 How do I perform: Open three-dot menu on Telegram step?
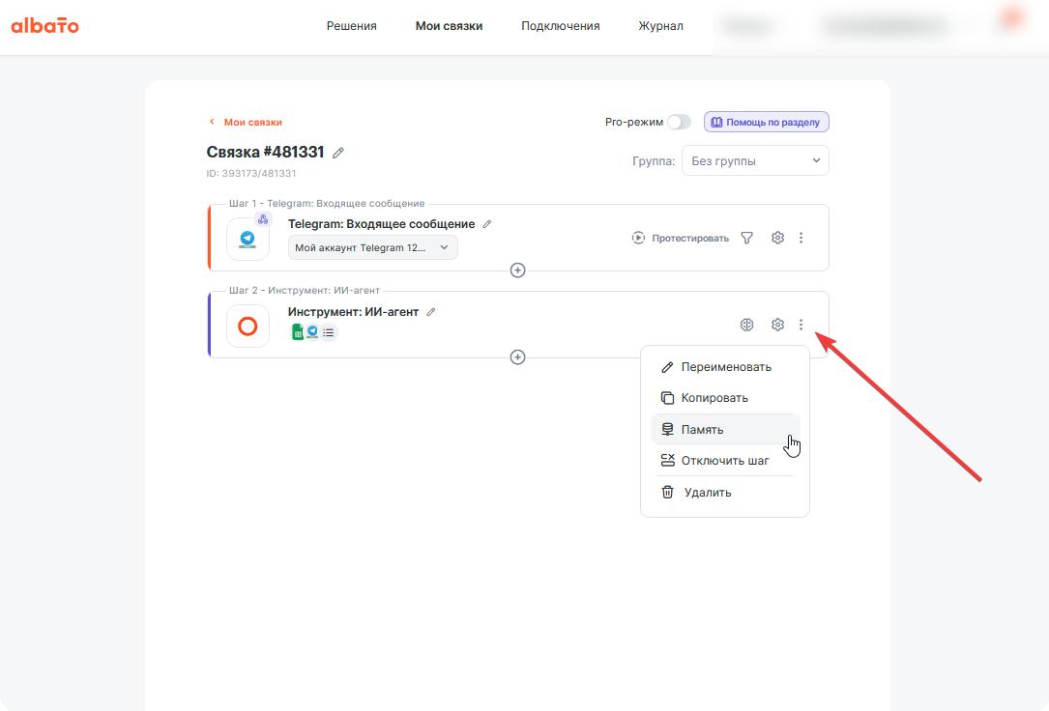point(801,238)
